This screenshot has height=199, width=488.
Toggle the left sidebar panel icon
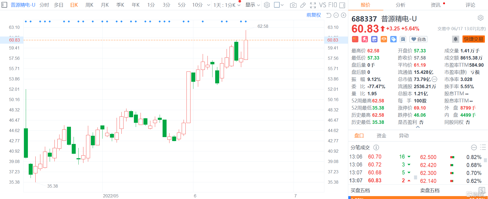tap(4, 5)
